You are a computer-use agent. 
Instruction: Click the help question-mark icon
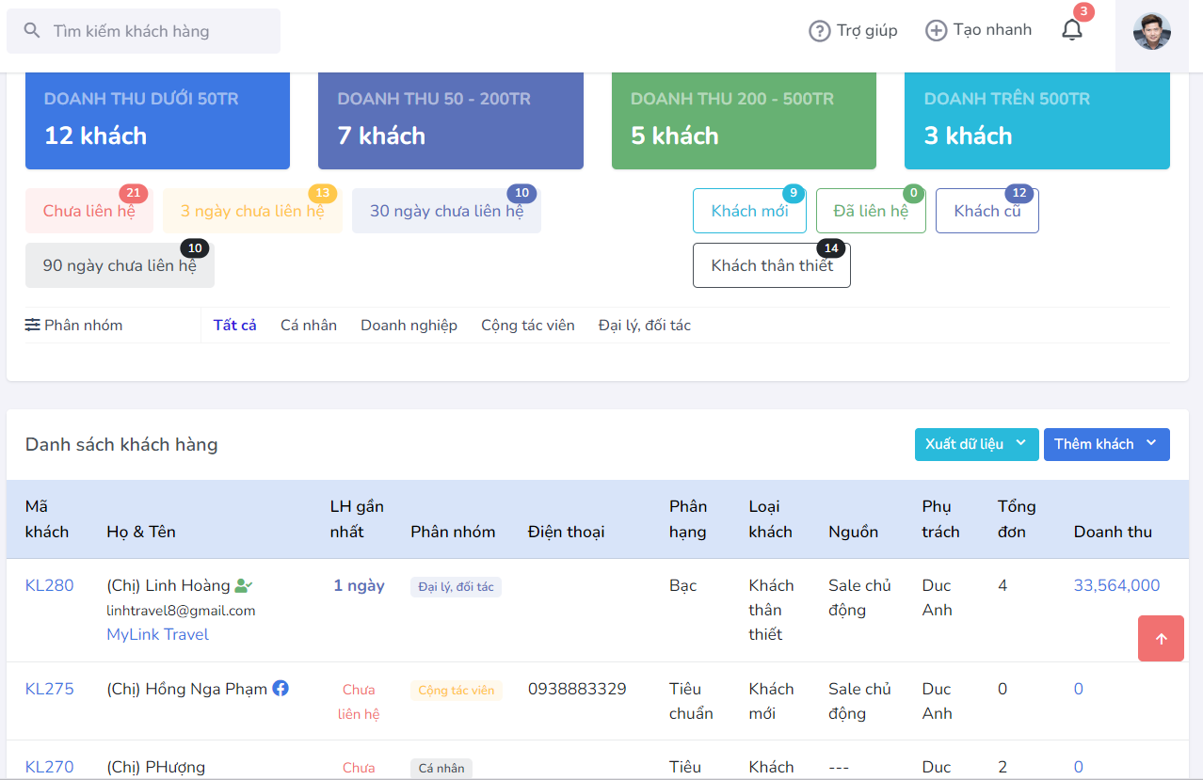click(x=819, y=31)
